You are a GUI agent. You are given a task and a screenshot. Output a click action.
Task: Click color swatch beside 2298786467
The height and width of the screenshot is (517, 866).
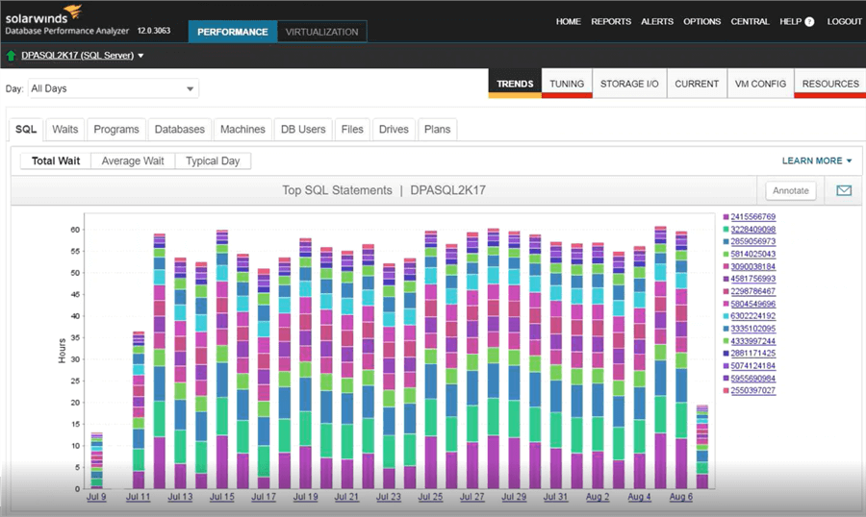tap(726, 291)
